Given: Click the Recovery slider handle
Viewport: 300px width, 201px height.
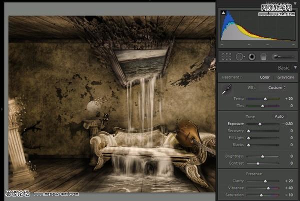Looking at the screenshot, I should [248, 131].
